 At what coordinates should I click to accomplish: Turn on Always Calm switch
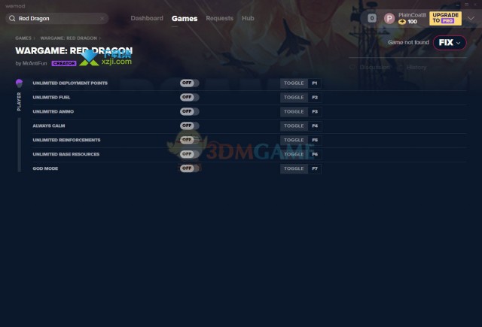pyautogui.click(x=190, y=126)
